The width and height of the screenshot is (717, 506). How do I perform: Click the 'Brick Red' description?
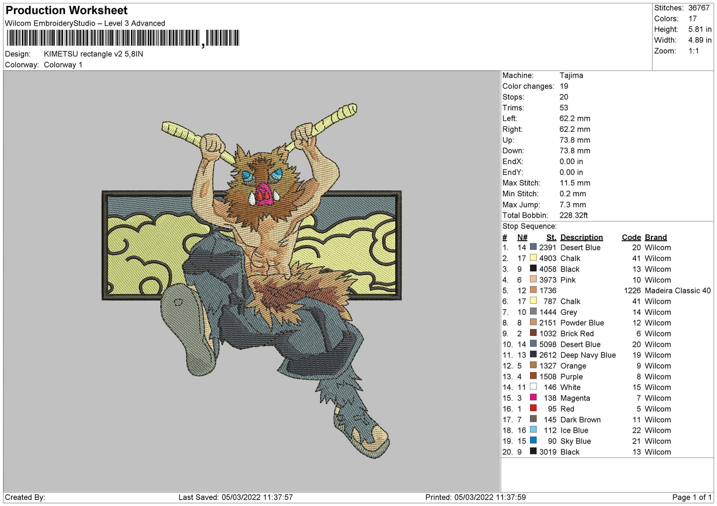click(x=577, y=334)
